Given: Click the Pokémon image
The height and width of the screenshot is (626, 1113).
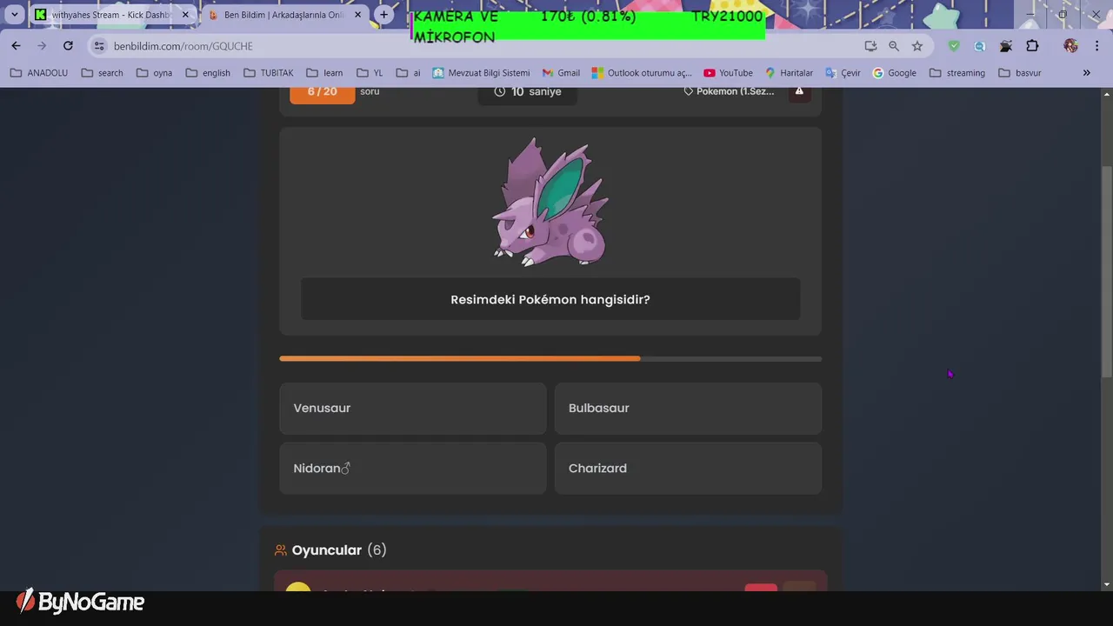Looking at the screenshot, I should (550, 203).
